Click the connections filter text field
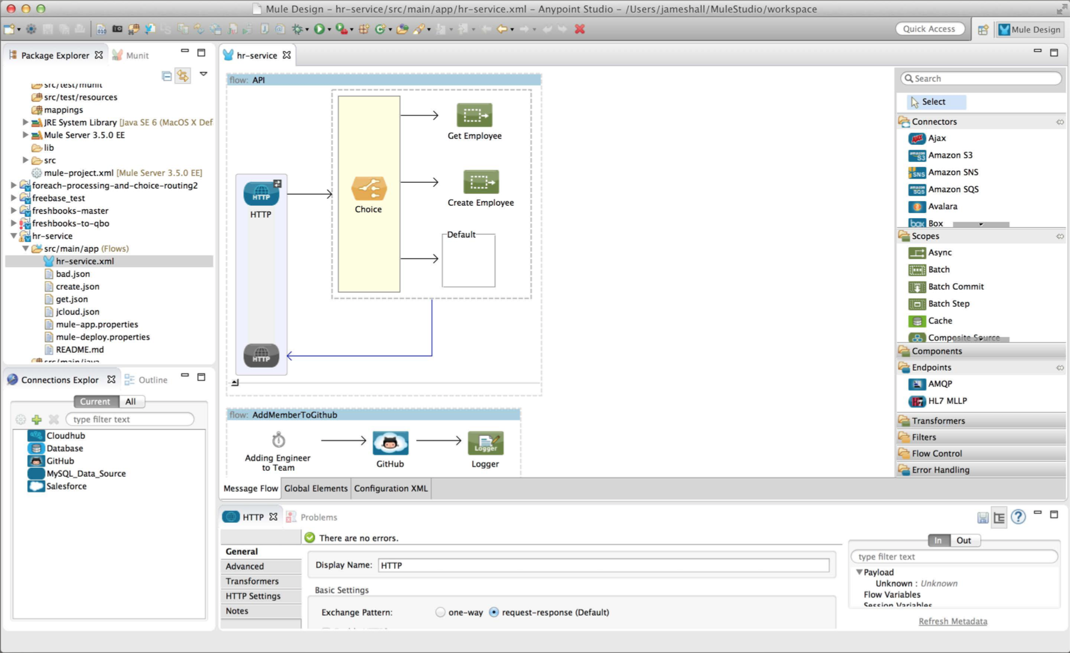The image size is (1070, 653). point(130,419)
